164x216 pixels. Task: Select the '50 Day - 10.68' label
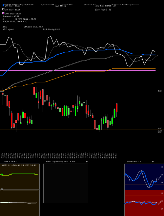click(x=12, y=10)
